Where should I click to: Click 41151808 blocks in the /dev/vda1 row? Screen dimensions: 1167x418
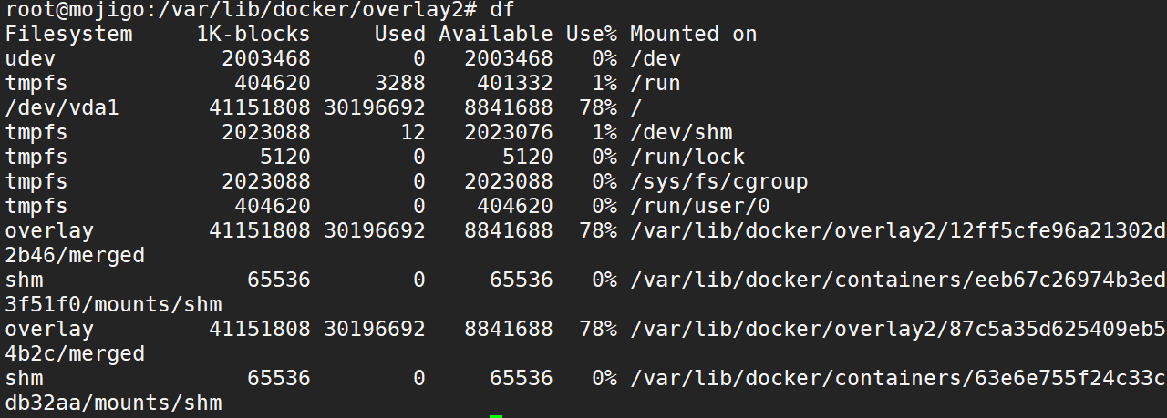pos(260,108)
